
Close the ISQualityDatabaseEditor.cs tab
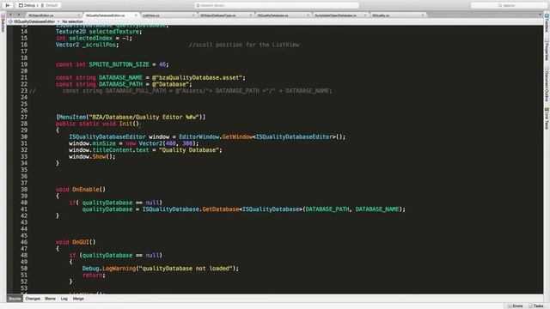coord(136,15)
